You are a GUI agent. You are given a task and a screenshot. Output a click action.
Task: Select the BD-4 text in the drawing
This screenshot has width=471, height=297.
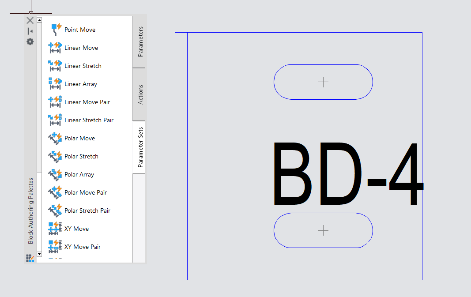(348, 173)
